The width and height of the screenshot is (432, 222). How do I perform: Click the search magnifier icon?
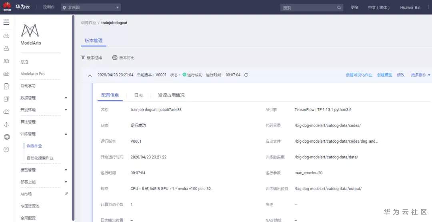point(339,8)
